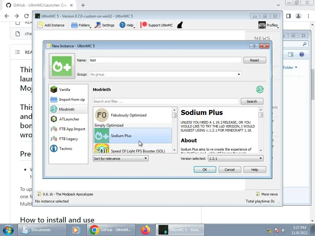This screenshot has height=236, width=315.
Task: Confirm the new instance with OK
Action: [205, 170]
